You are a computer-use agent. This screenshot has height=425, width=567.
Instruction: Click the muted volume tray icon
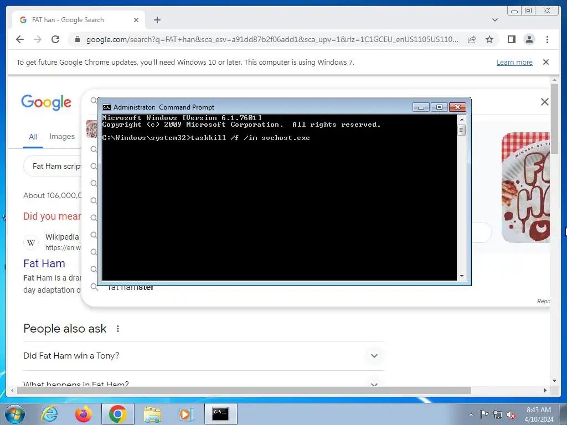tap(511, 414)
